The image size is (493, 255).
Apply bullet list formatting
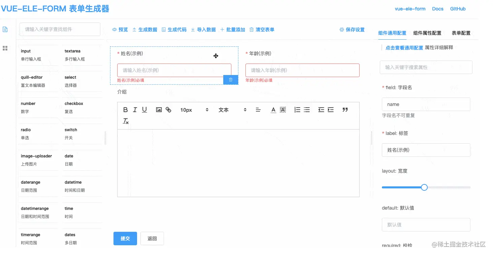307,110
